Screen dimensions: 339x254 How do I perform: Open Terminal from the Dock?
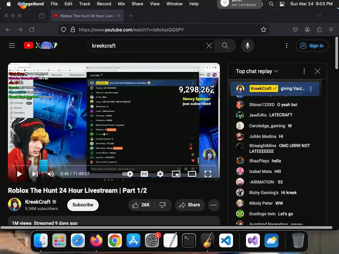coord(189,240)
